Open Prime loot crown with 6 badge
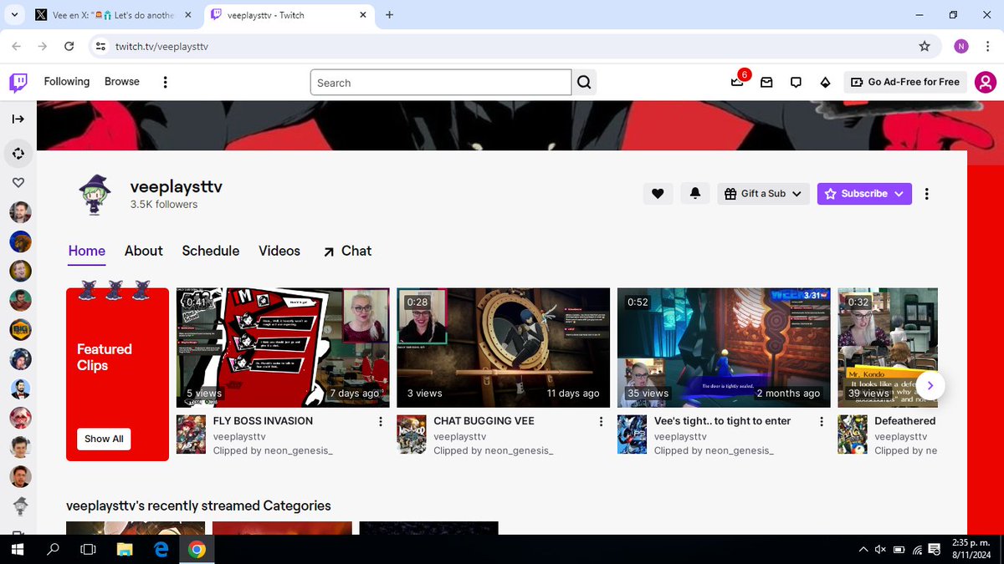Image resolution: width=1004 pixels, height=564 pixels. pos(737,82)
